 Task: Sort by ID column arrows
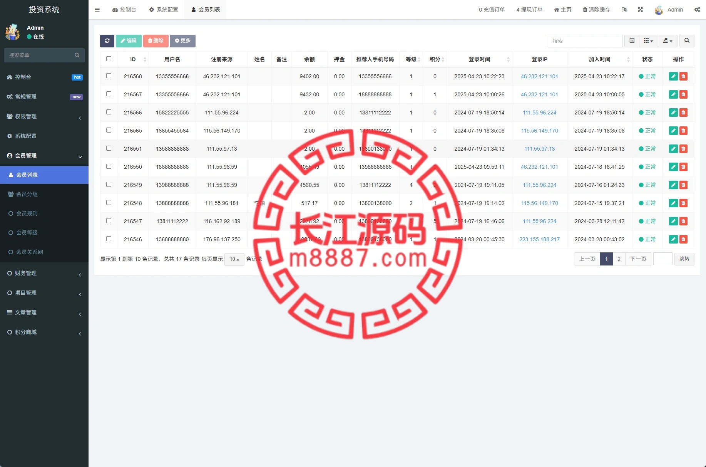(x=145, y=59)
